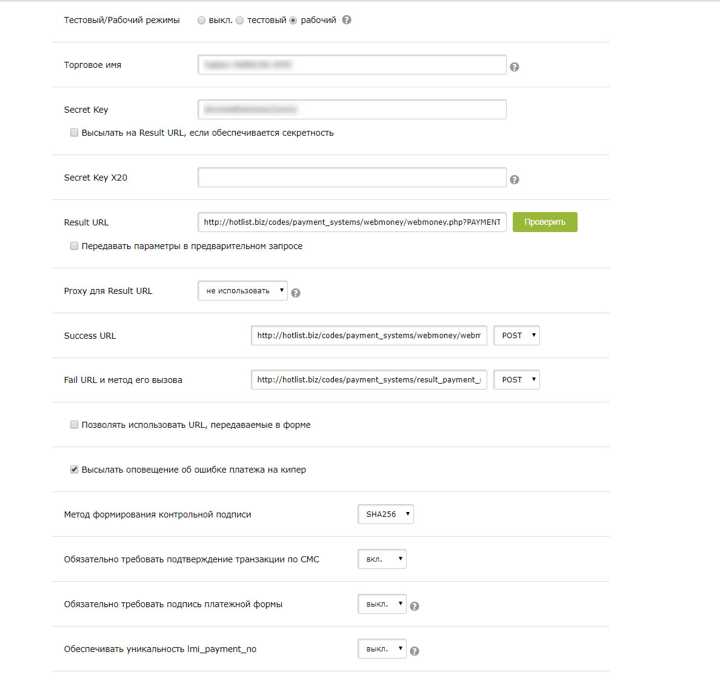720x692 pixels.
Task: Click the Result URL input field
Action: tap(352, 222)
